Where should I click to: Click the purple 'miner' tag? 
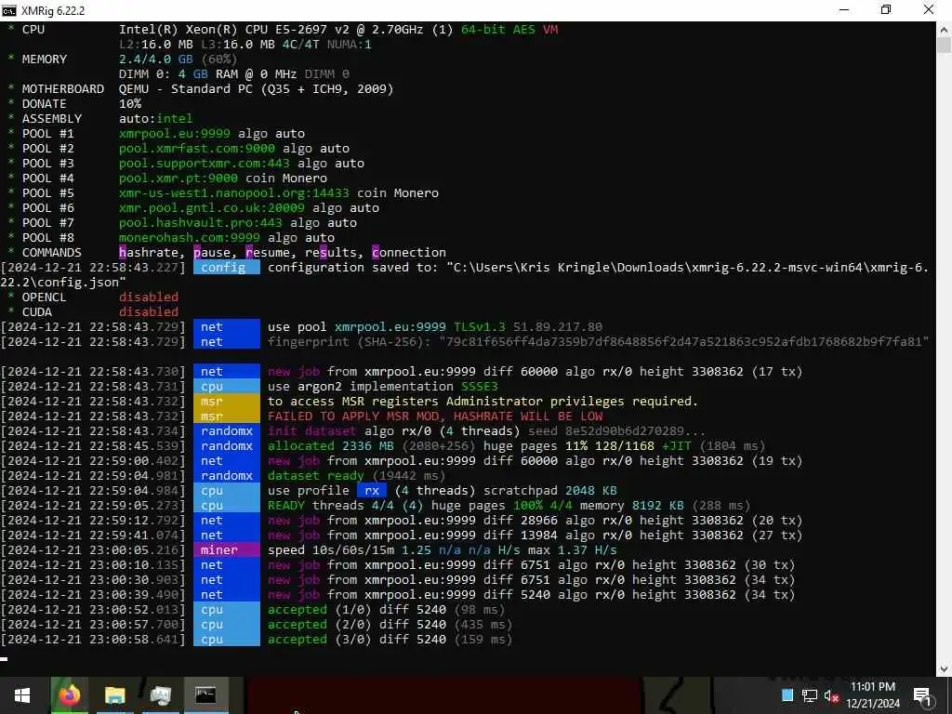point(227,550)
